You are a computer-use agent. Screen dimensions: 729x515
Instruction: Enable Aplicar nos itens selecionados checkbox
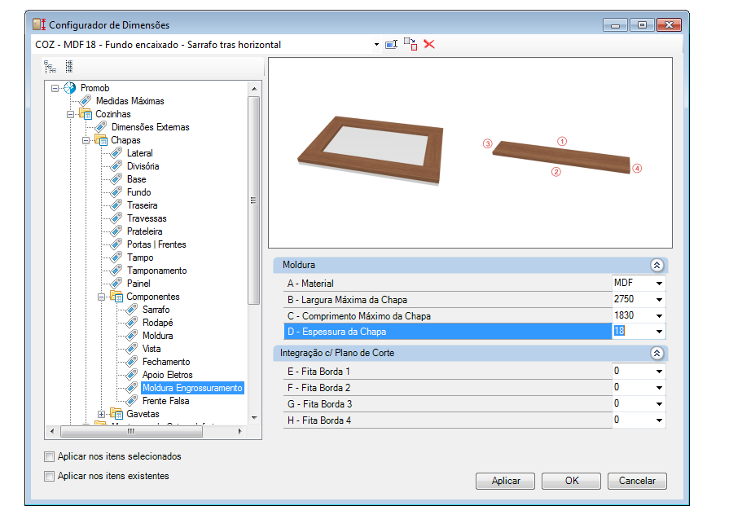49,457
